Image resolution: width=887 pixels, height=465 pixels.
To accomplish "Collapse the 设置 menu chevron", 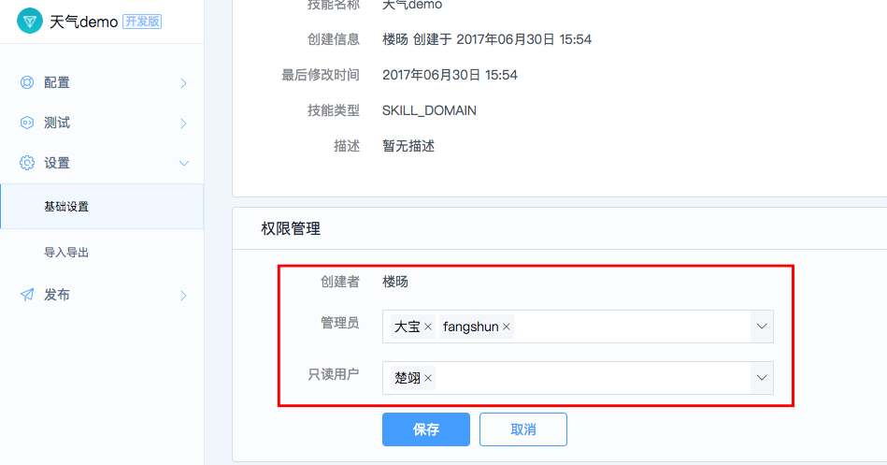I will point(184,163).
